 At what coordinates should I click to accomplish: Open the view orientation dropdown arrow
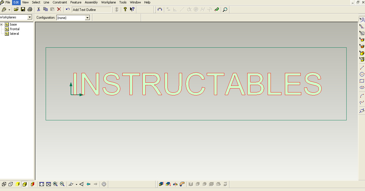(76, 184)
